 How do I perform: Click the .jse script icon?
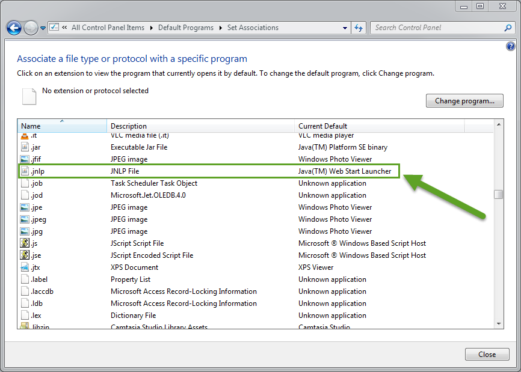tap(25, 255)
